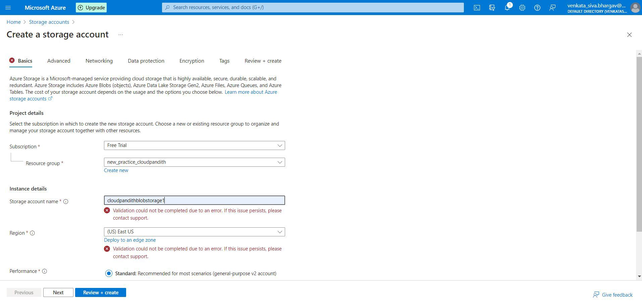Screen dimensions: 642x304
Task: Focus the Storage account name input field
Action: 194,201
